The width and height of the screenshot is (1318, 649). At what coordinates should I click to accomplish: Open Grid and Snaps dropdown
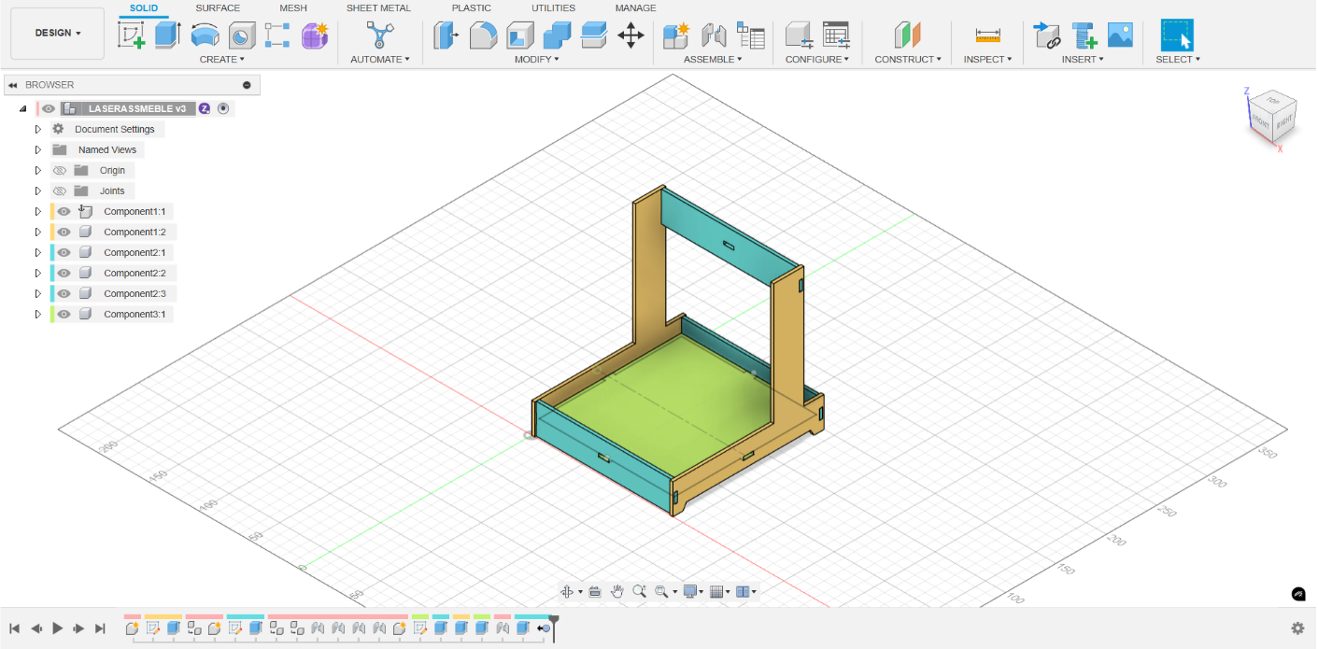[x=719, y=591]
